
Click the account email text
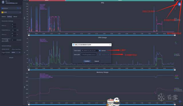[11, 3]
